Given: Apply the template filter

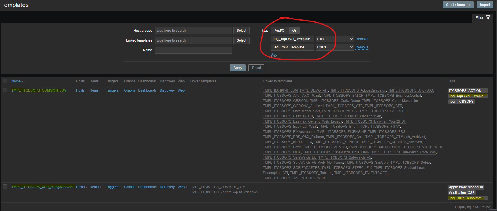Looking at the screenshot, I should tap(238, 68).
